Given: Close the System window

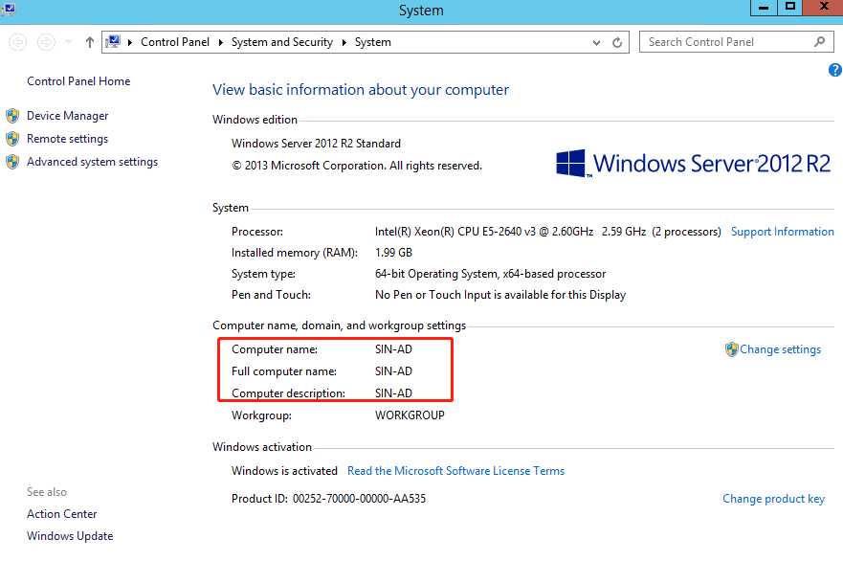Looking at the screenshot, I should tap(823, 8).
